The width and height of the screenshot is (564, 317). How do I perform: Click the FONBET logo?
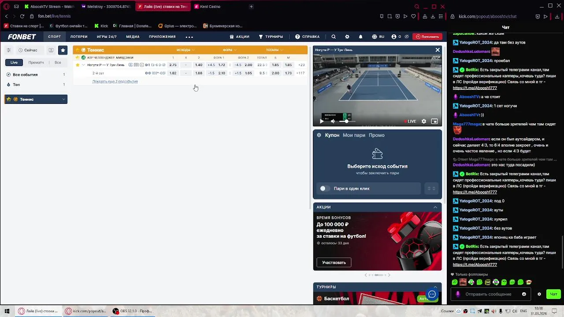pos(22,37)
